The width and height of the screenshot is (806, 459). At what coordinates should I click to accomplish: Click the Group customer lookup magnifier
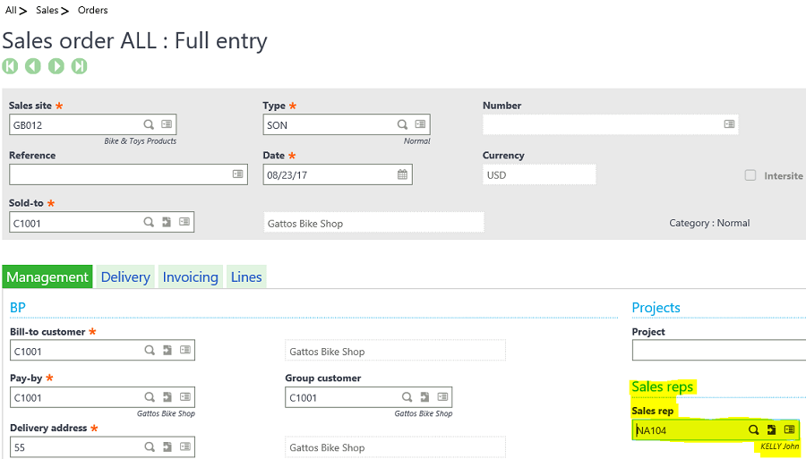tap(407, 397)
